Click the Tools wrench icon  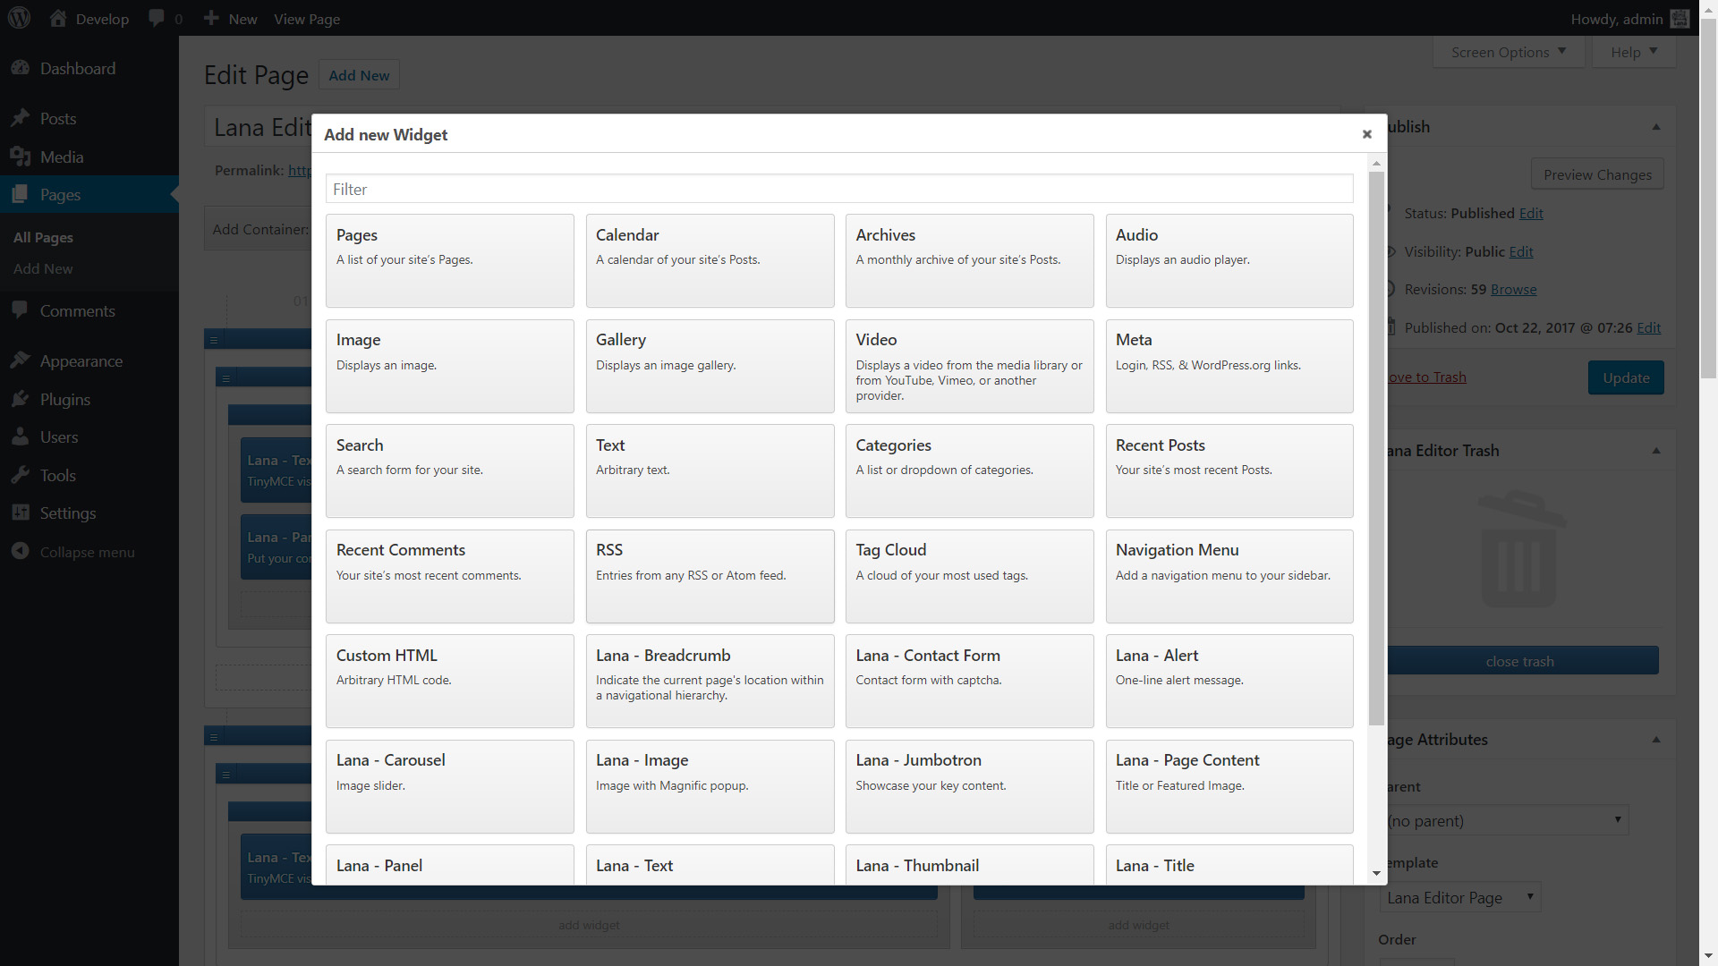coord(21,475)
